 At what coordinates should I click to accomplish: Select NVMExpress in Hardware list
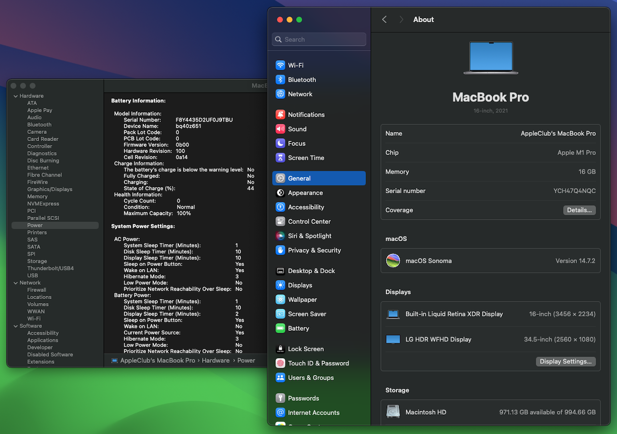pos(43,204)
